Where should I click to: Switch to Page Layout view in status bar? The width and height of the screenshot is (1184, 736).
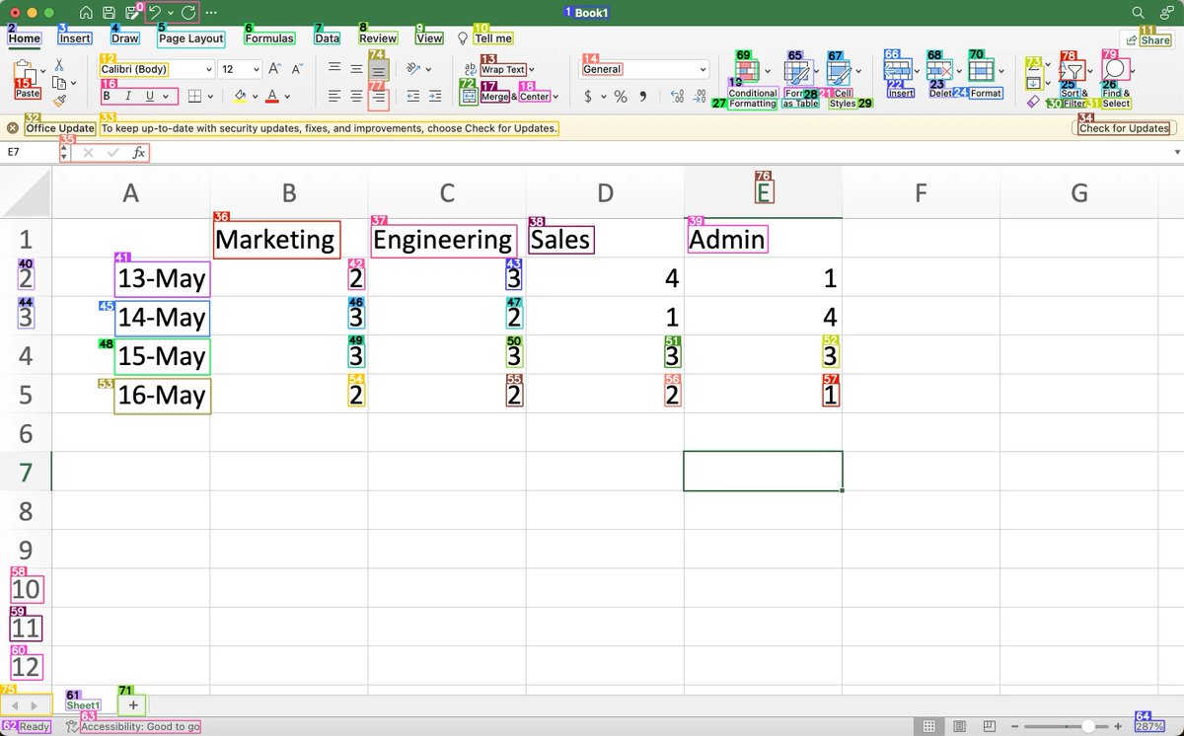(x=960, y=726)
